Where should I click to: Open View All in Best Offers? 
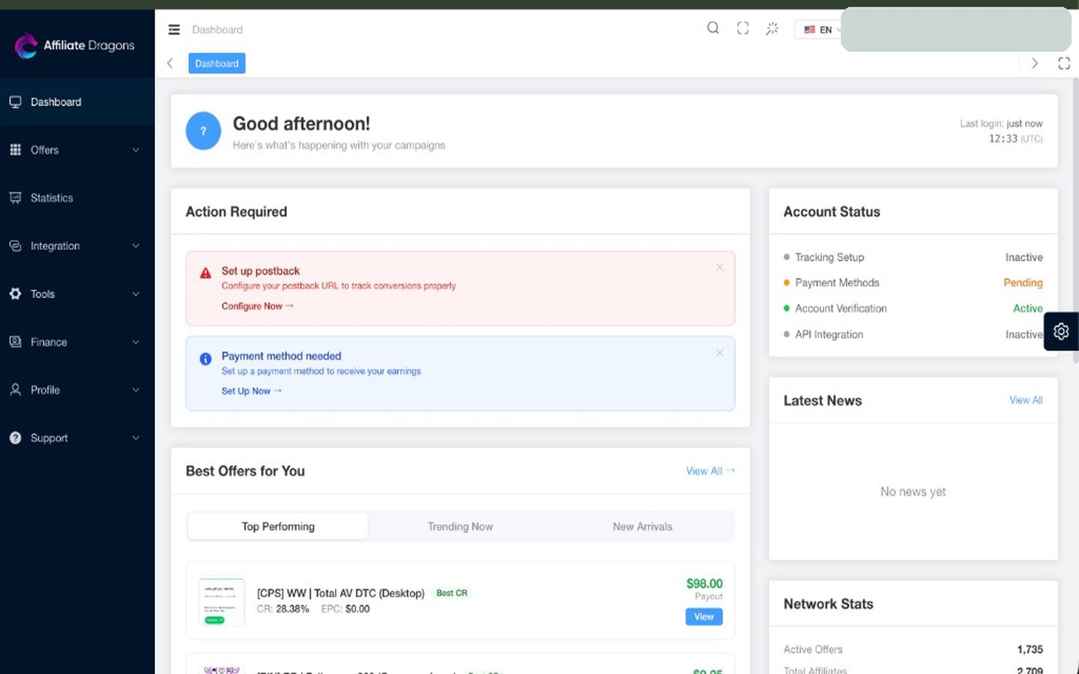click(710, 471)
